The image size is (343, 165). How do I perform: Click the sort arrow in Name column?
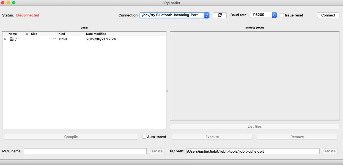tap(27, 34)
